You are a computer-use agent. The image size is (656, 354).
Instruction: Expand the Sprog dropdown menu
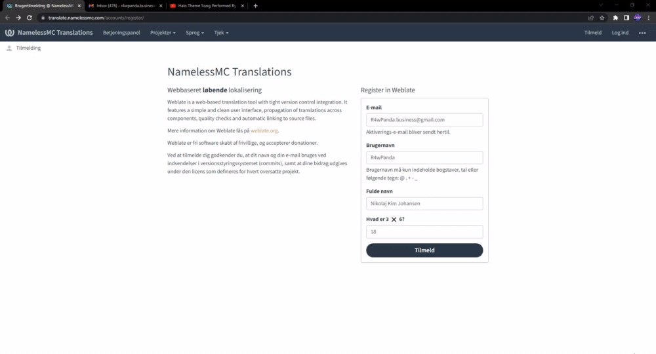tap(195, 33)
